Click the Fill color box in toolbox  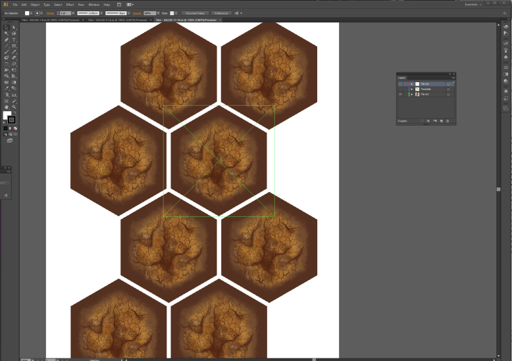(7, 115)
